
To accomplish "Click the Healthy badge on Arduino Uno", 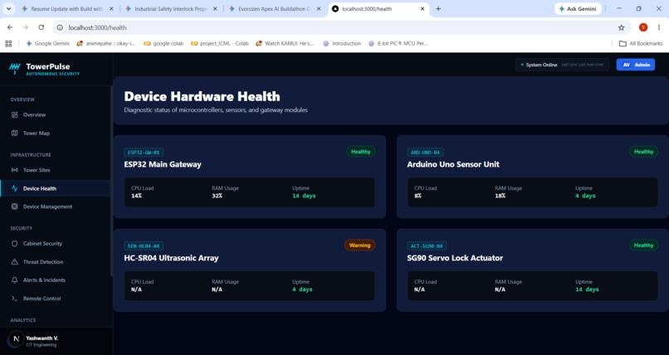I will point(643,152).
